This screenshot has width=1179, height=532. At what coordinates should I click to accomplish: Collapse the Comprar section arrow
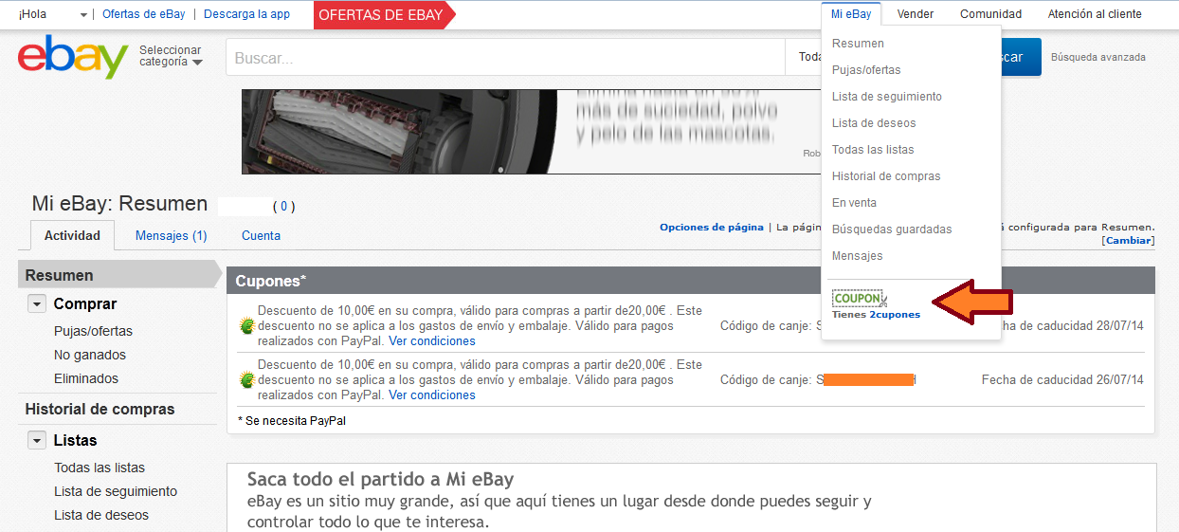37,304
